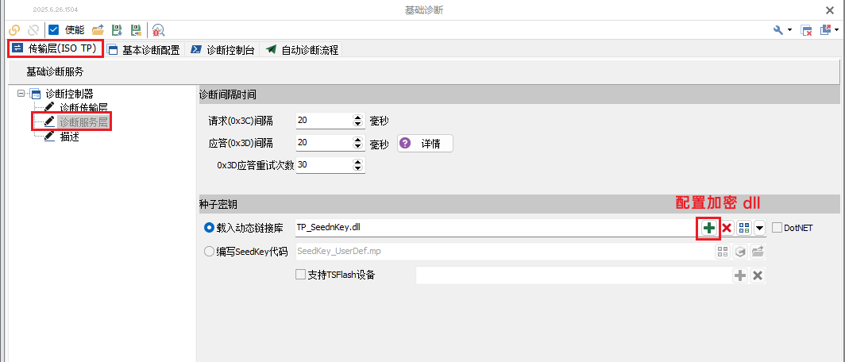Screen dimensions: 845x362
Task: Click the close-windows icon with red X
Action: tap(806, 30)
